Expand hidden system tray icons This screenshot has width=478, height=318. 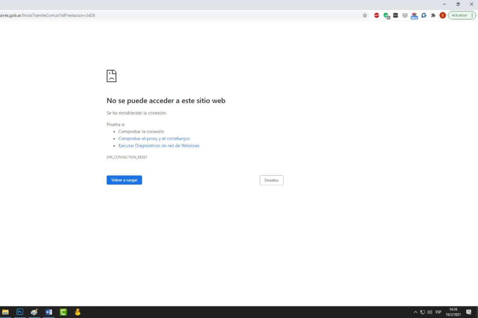pos(415,312)
